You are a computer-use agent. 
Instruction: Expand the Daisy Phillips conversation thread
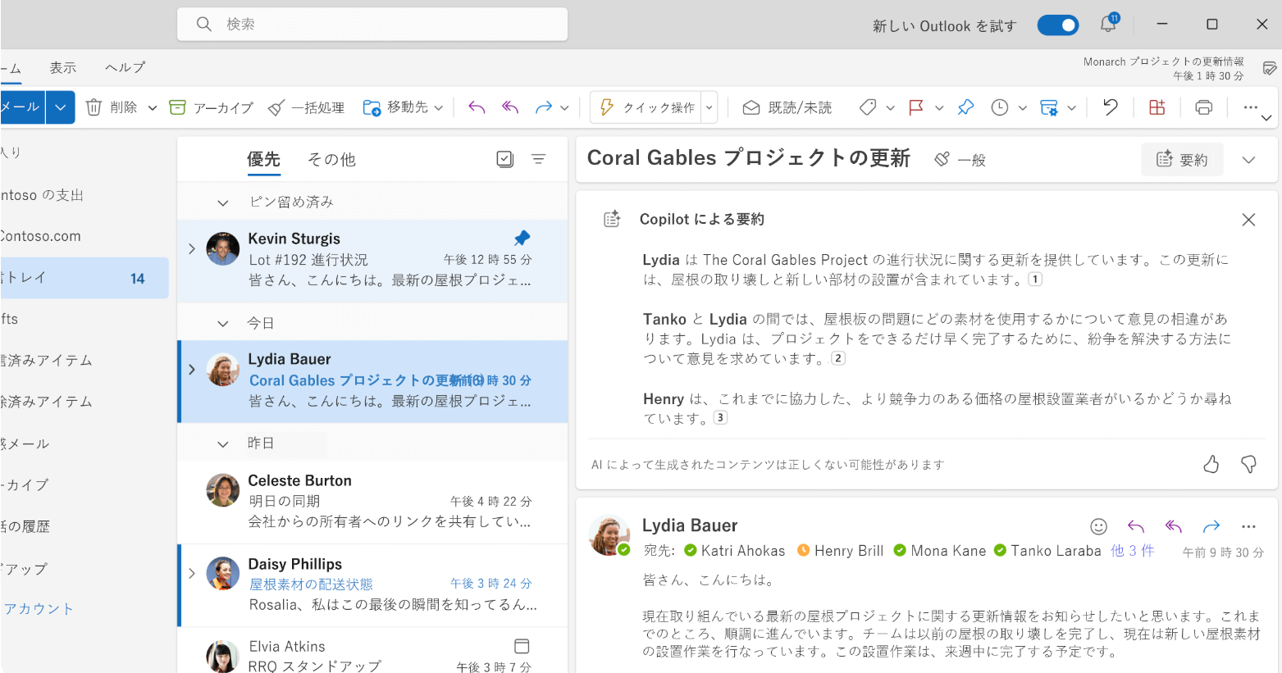click(192, 573)
